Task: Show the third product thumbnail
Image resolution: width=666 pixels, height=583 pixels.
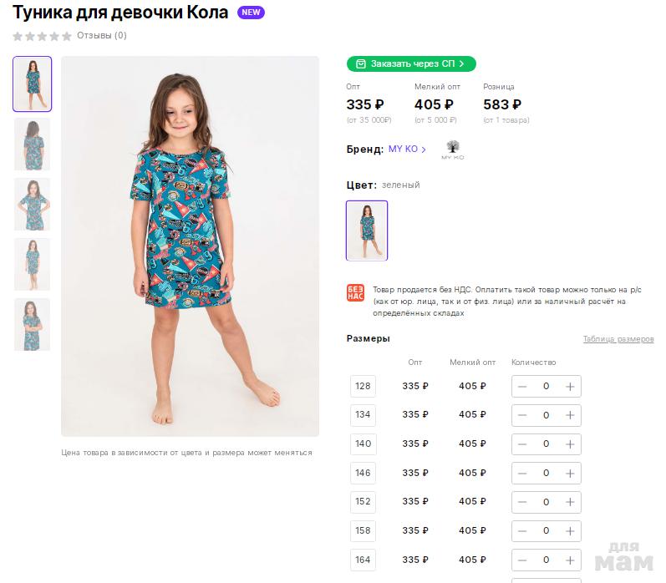Action: coord(32,204)
